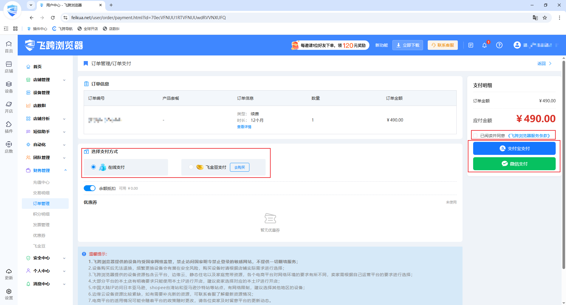Expand the 店铺分析 menu
Viewport: 566px width, 305px height.
pyautogui.click(x=45, y=119)
